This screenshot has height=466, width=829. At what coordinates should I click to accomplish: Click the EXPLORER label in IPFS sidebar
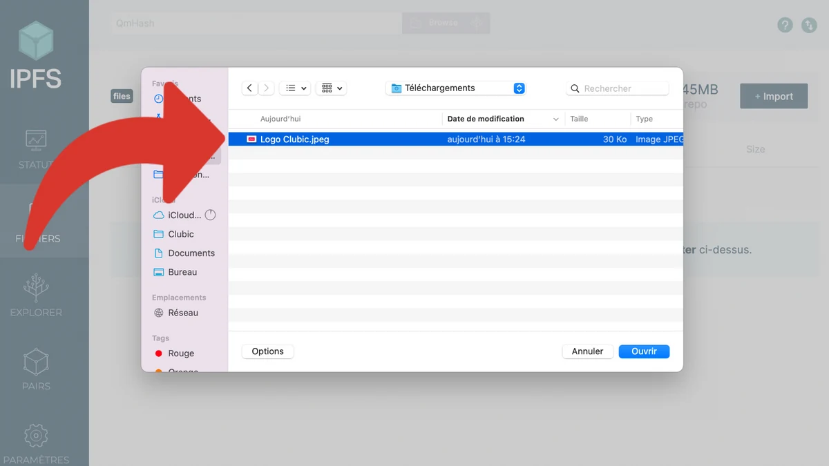36,313
